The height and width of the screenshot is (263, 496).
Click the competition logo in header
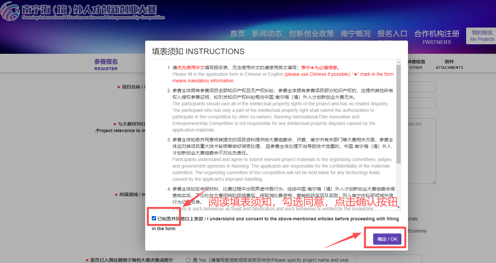[82, 11]
